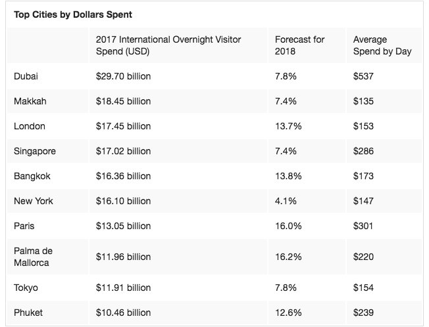The height and width of the screenshot is (327, 429).
Task: Click the $537 average daily spend
Action: coord(363,76)
